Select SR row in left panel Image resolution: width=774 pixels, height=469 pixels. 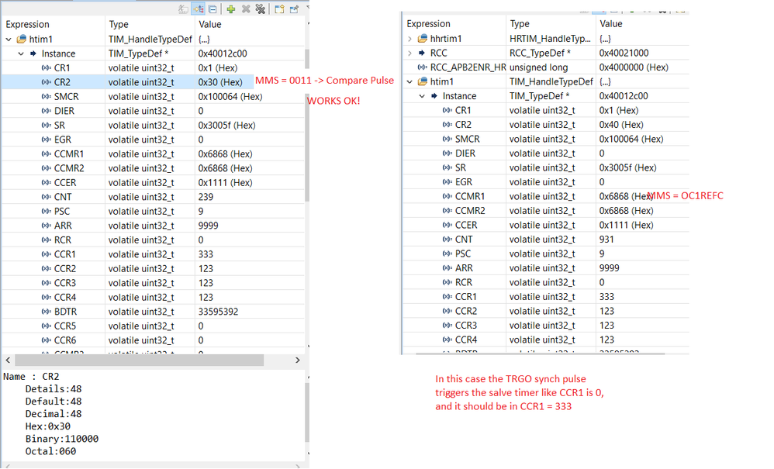pyautogui.click(x=153, y=125)
